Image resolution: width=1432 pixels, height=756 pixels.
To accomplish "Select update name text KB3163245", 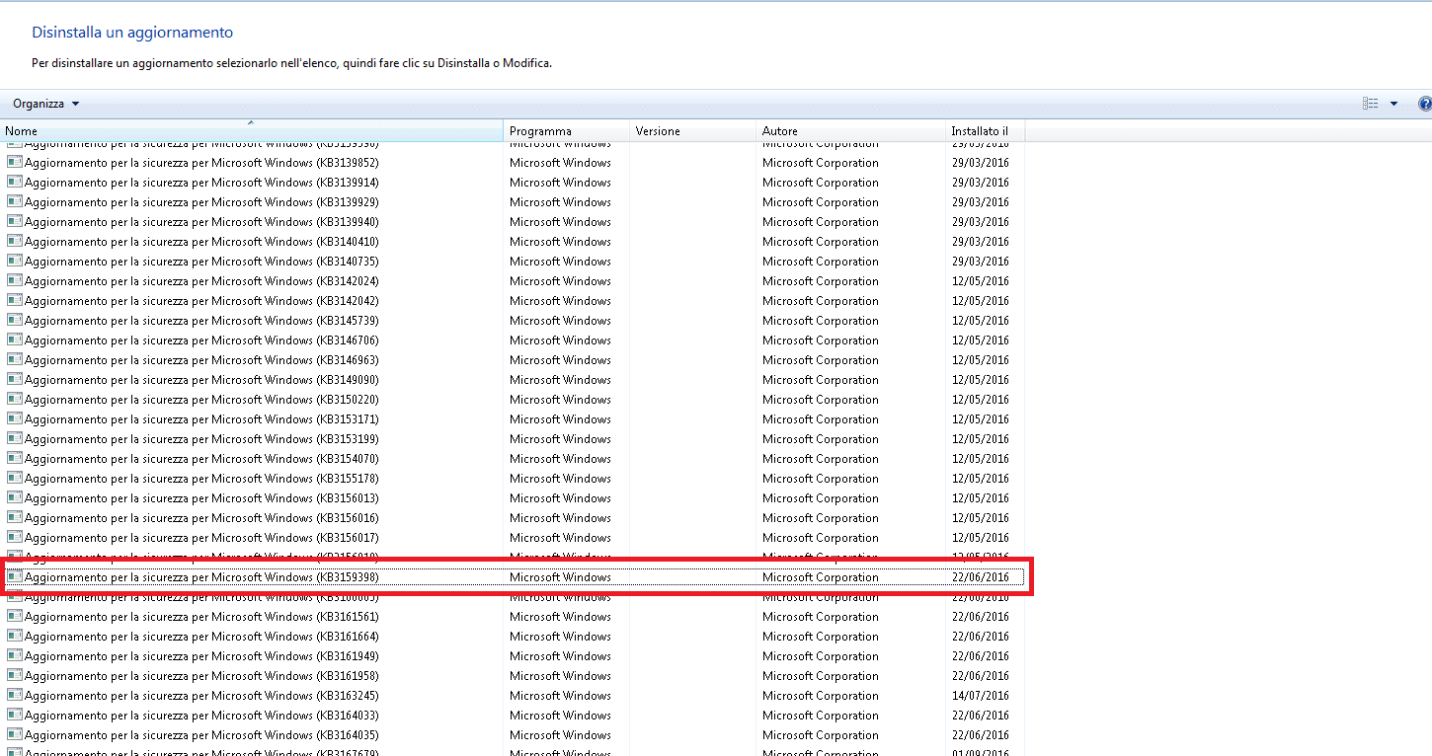I will 201,696.
